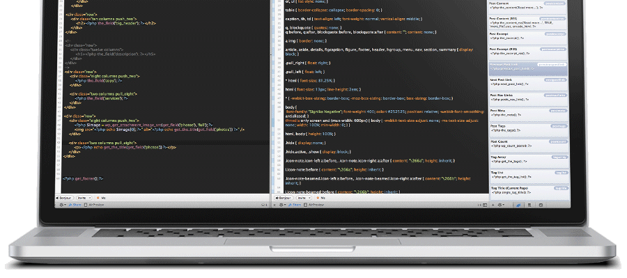Click AirPreview in right pane footer

point(314,205)
